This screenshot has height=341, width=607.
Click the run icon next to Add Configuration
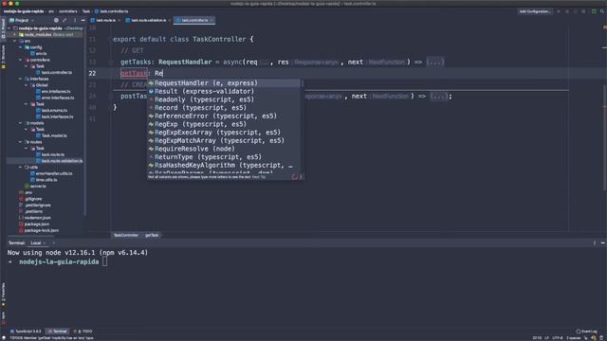[559, 11]
